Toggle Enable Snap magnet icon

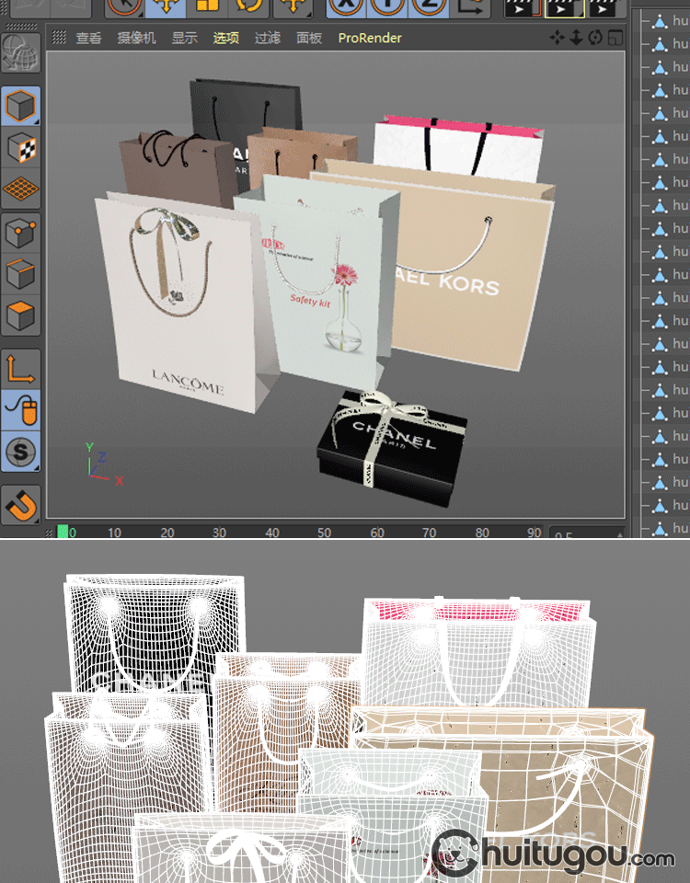(x=20, y=505)
